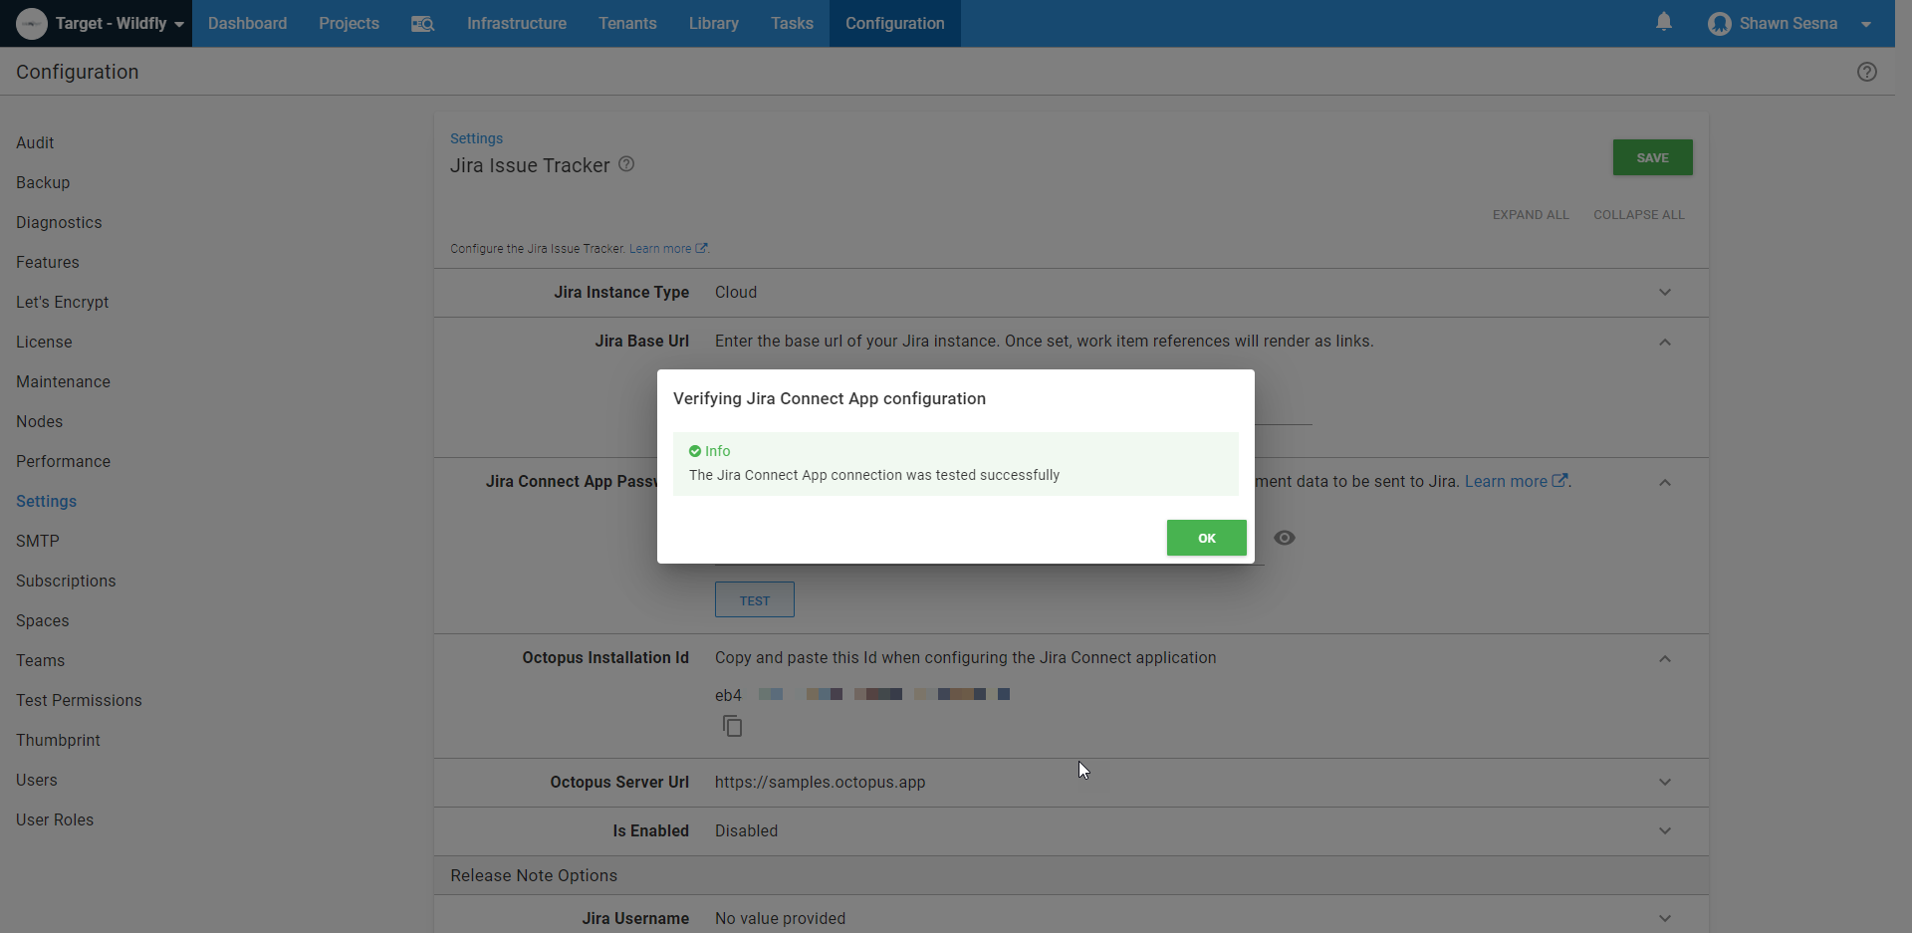
Task: Expand the Jira Instance Type section
Action: (1664, 292)
